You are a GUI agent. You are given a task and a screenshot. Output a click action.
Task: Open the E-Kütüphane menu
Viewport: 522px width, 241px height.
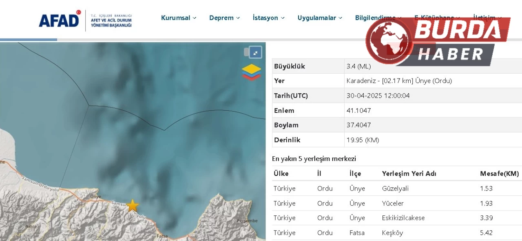point(437,18)
